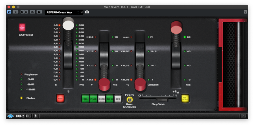Select the SPC program button
This screenshot has height=126, width=254.
click(118, 98)
